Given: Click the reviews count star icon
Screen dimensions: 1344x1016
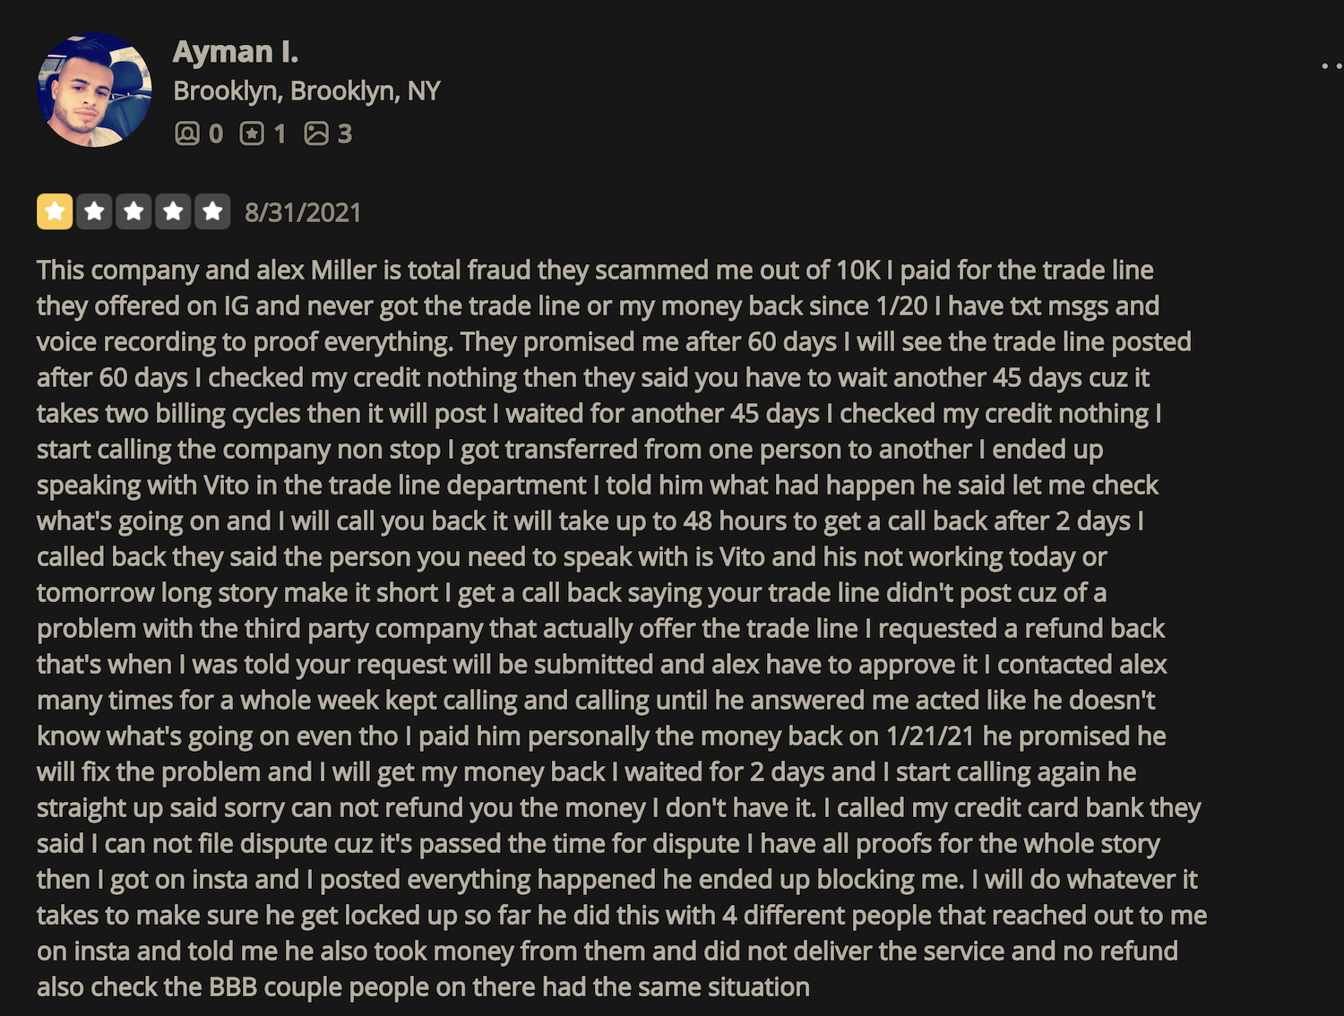Looking at the screenshot, I should click(x=252, y=133).
